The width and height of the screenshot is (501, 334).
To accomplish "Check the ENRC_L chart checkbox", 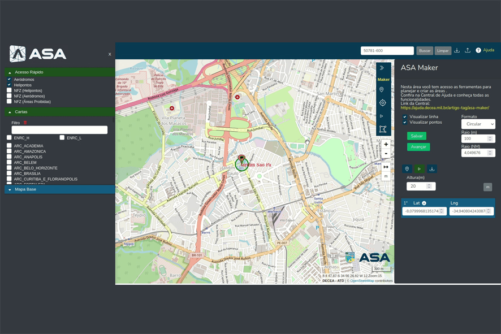I will coord(62,138).
